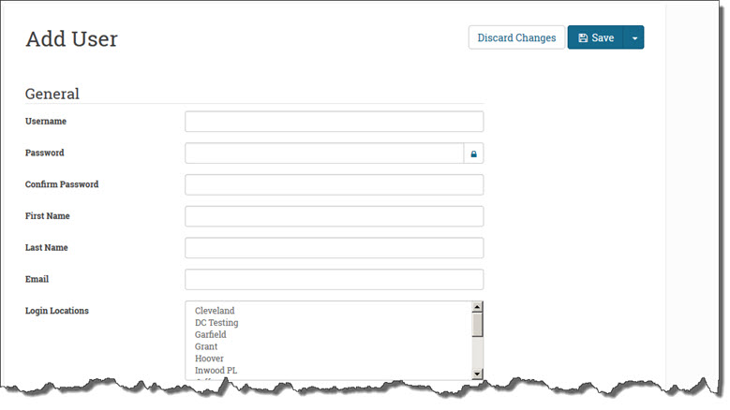Click the floppy disk Save icon

click(x=583, y=38)
